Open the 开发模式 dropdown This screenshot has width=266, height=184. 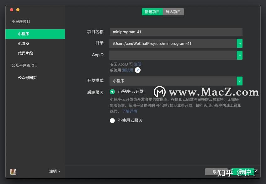pos(240,81)
